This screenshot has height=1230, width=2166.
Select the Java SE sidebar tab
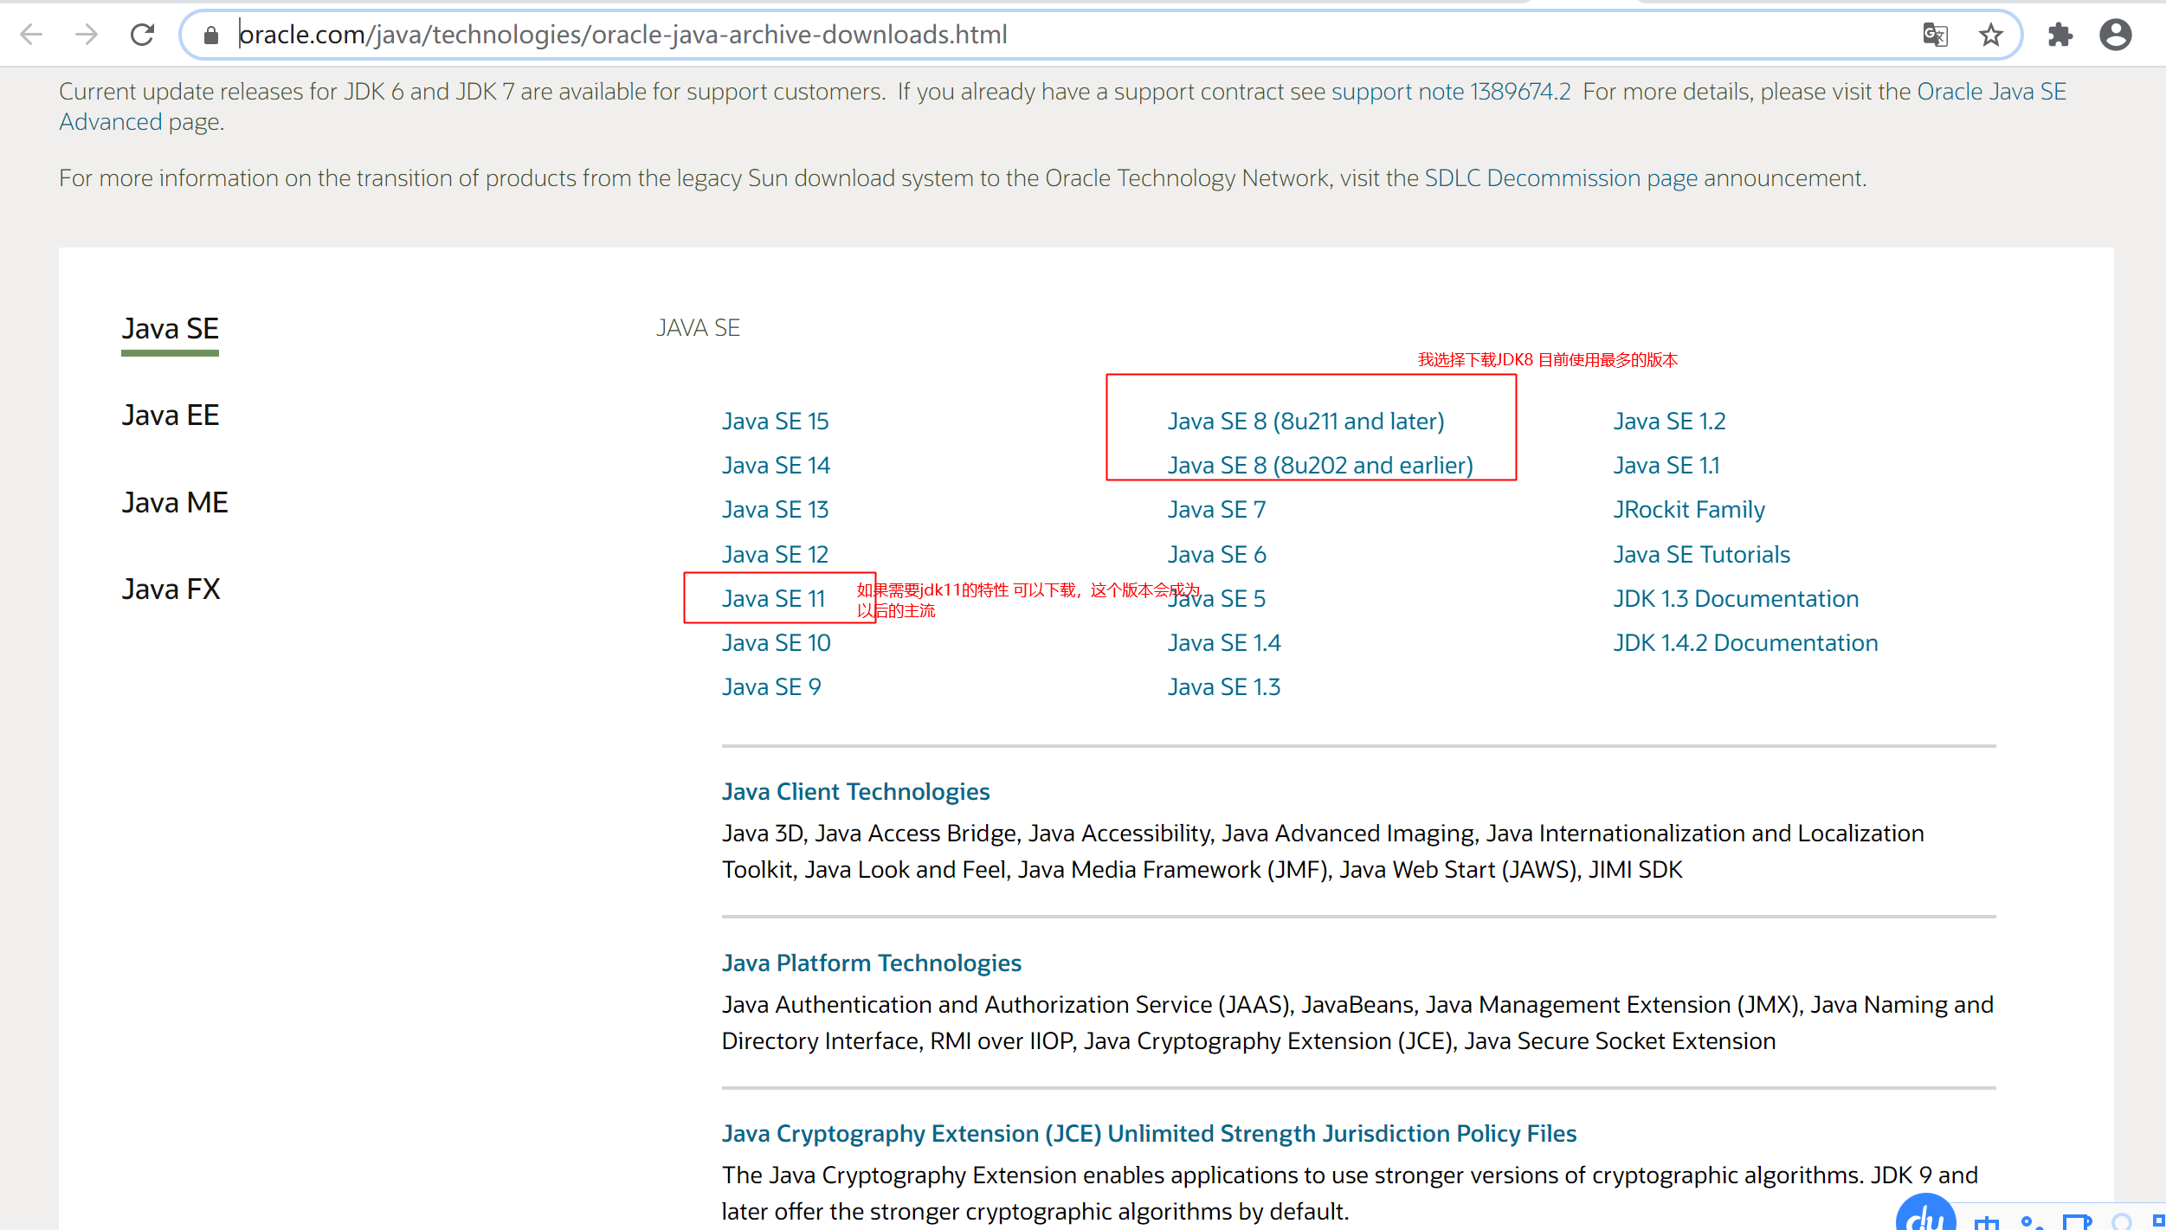[x=170, y=329]
